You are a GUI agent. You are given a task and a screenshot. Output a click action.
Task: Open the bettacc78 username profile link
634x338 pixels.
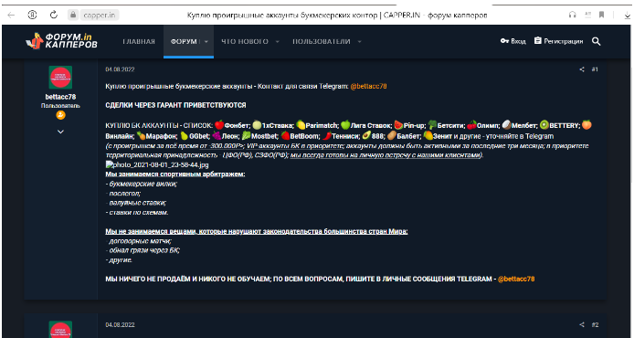[x=60, y=97]
